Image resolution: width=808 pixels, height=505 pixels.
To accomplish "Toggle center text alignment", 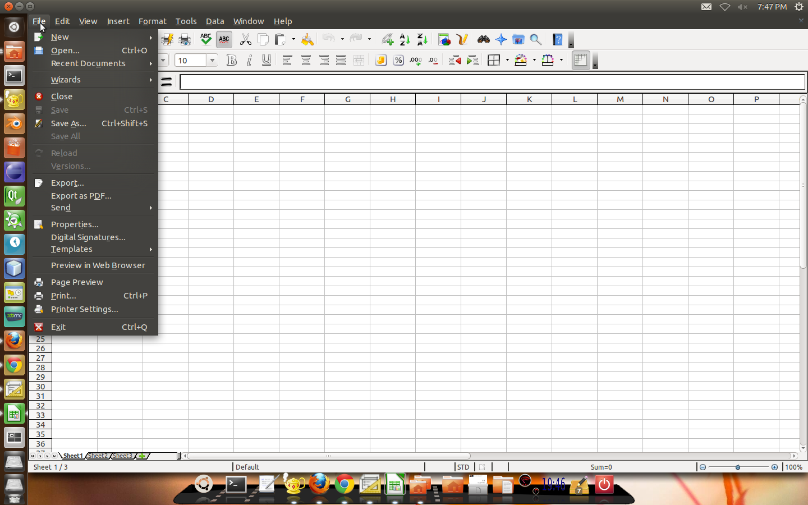I will coord(306,60).
